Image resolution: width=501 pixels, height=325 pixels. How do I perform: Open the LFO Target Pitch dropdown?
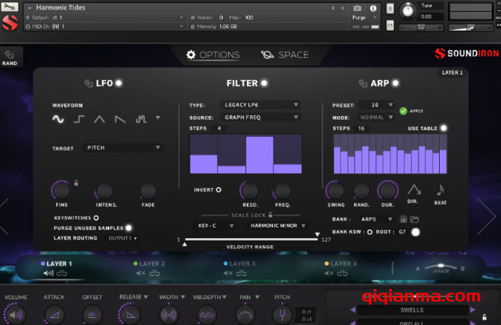(x=123, y=147)
